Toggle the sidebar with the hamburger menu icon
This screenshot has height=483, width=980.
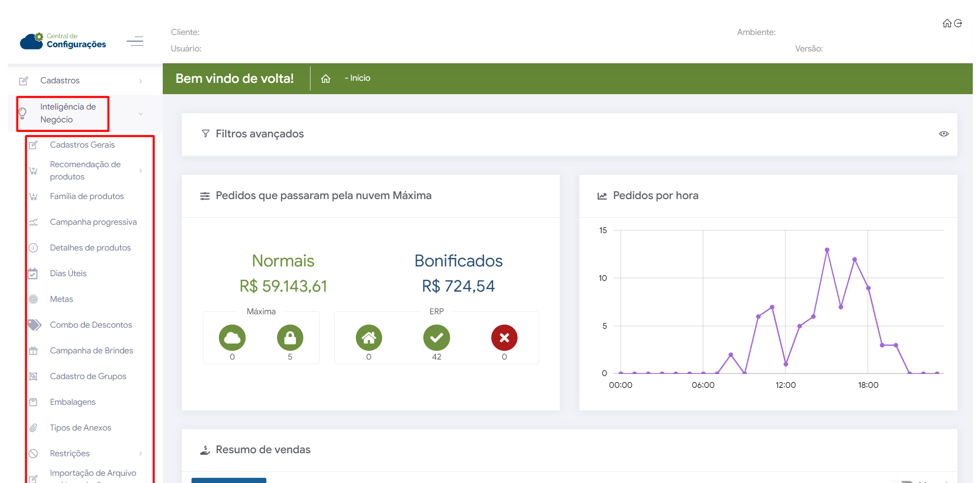click(x=135, y=41)
